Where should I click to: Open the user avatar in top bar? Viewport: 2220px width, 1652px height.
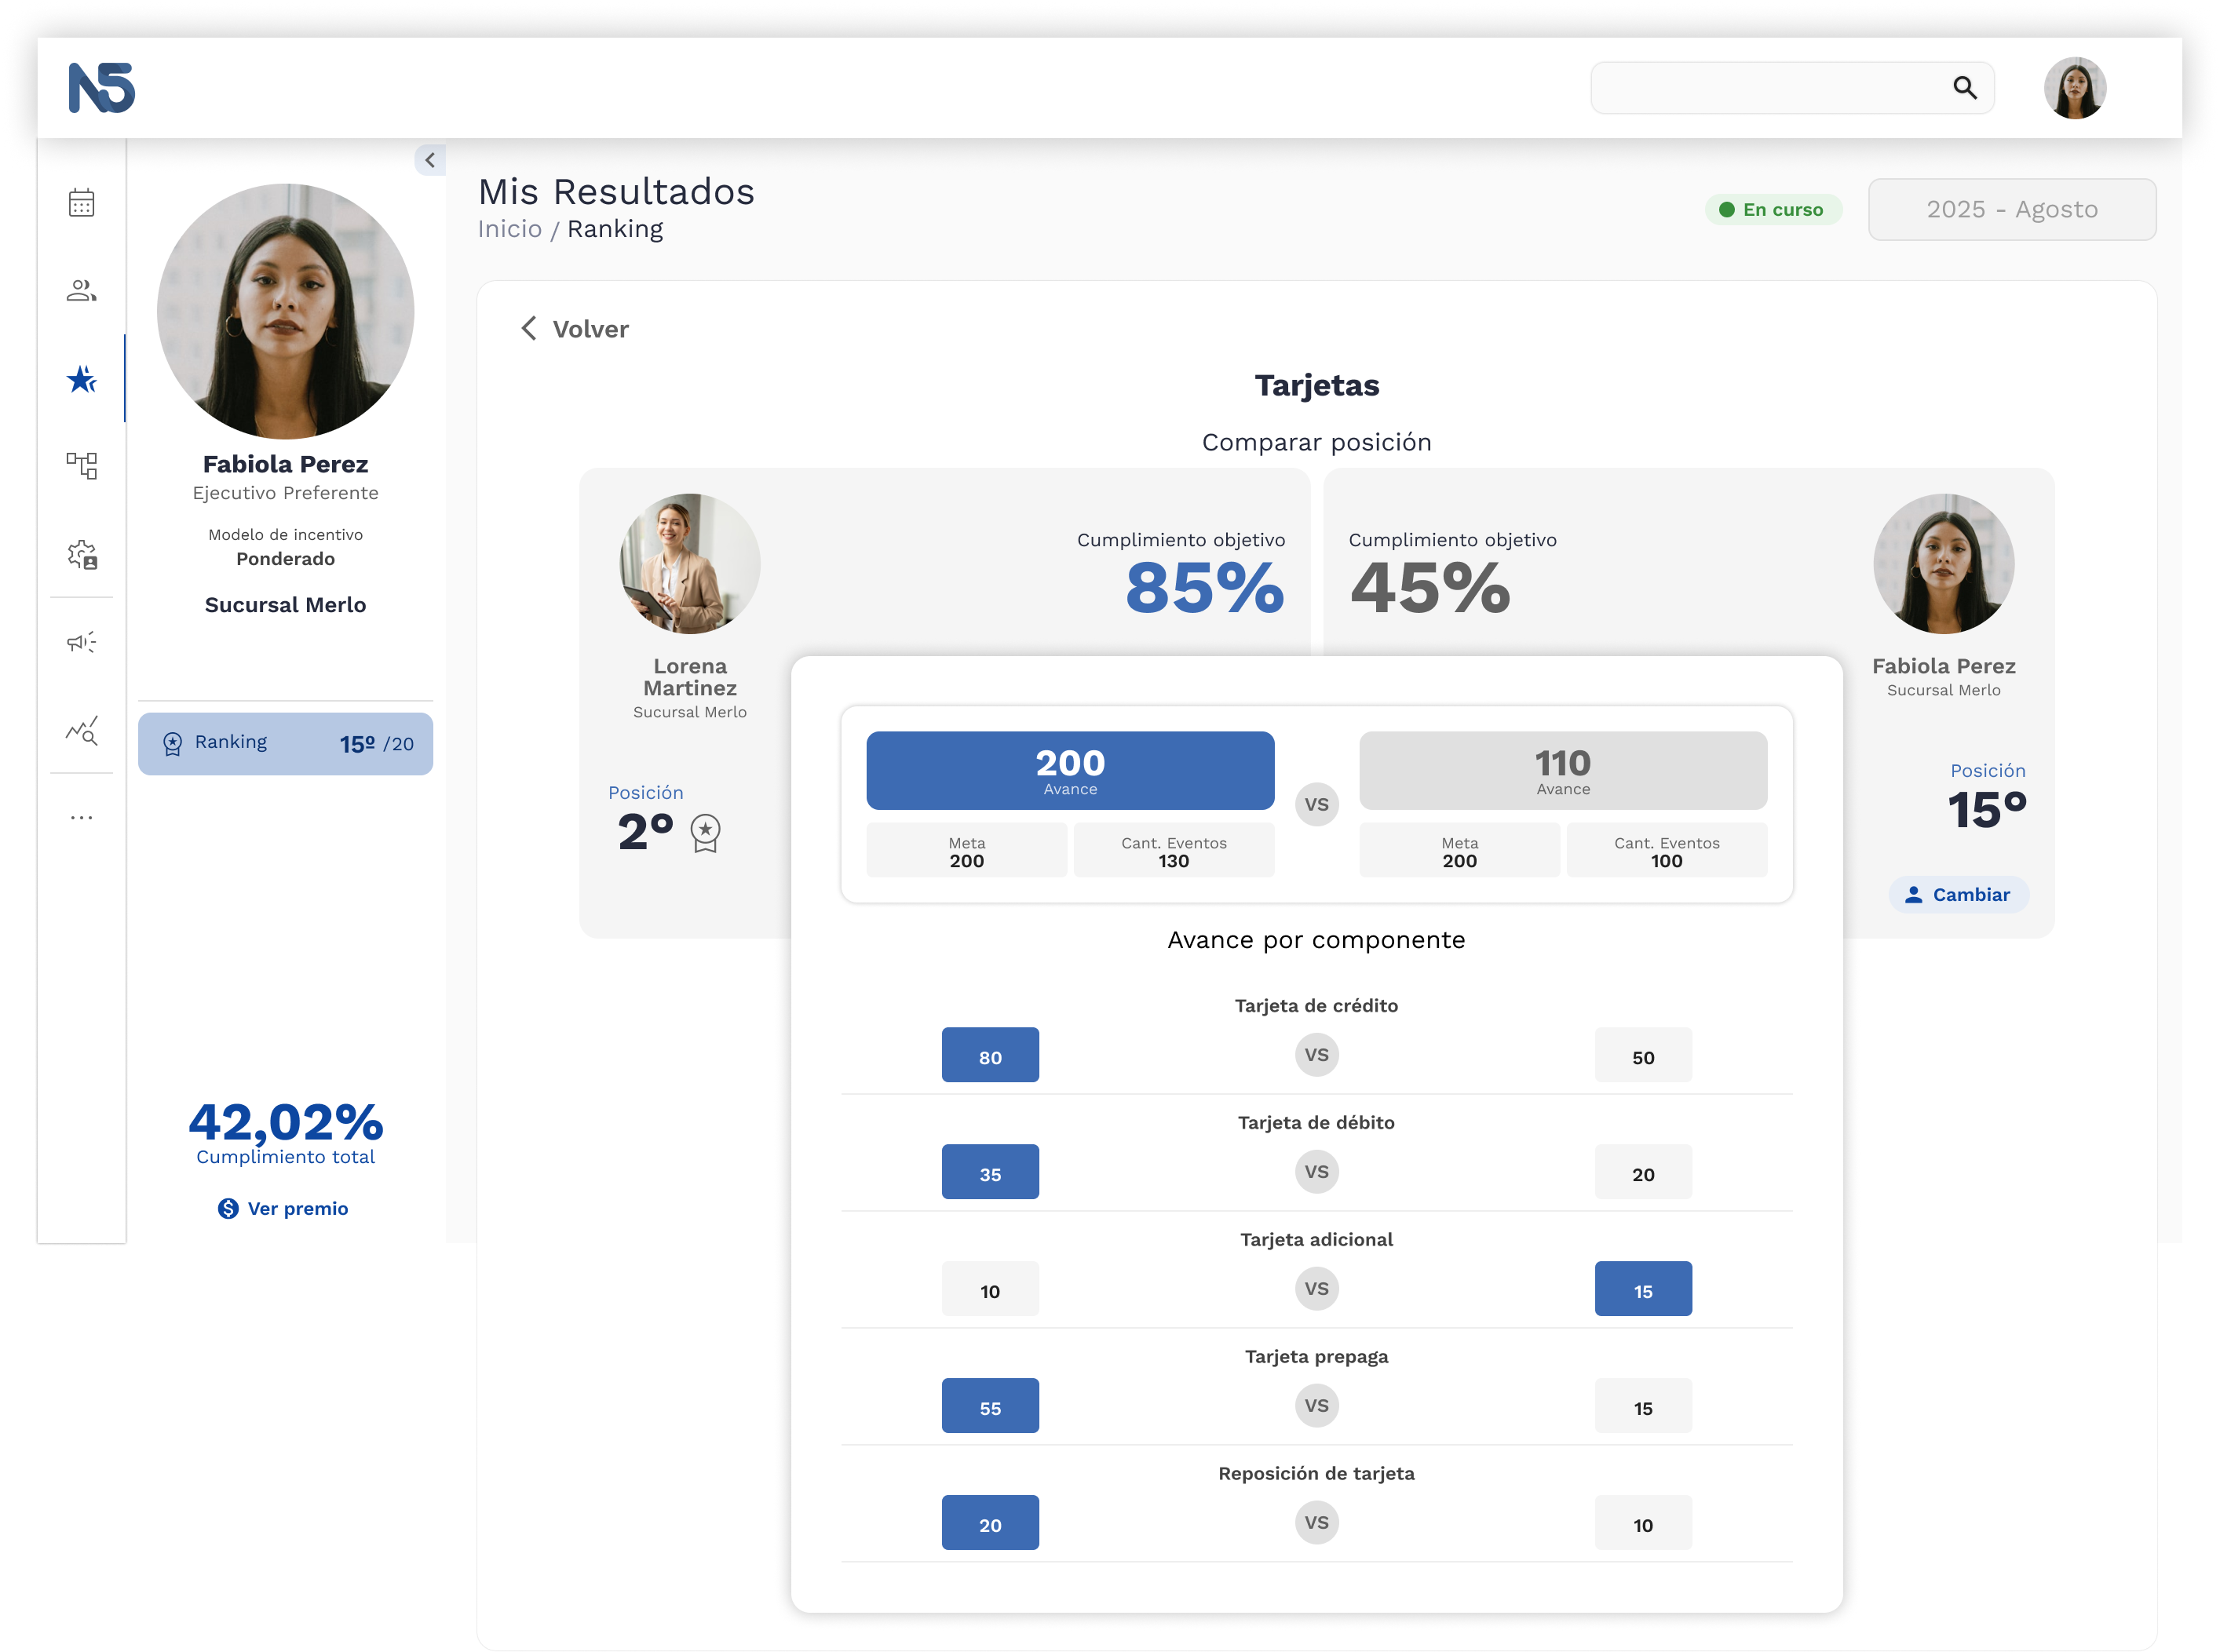(x=2075, y=88)
